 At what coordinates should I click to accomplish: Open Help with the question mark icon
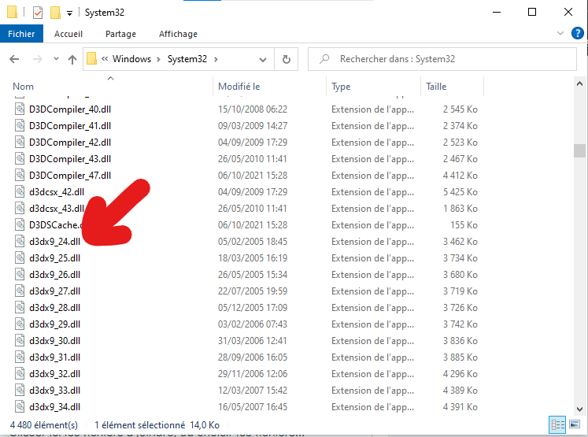click(x=577, y=33)
